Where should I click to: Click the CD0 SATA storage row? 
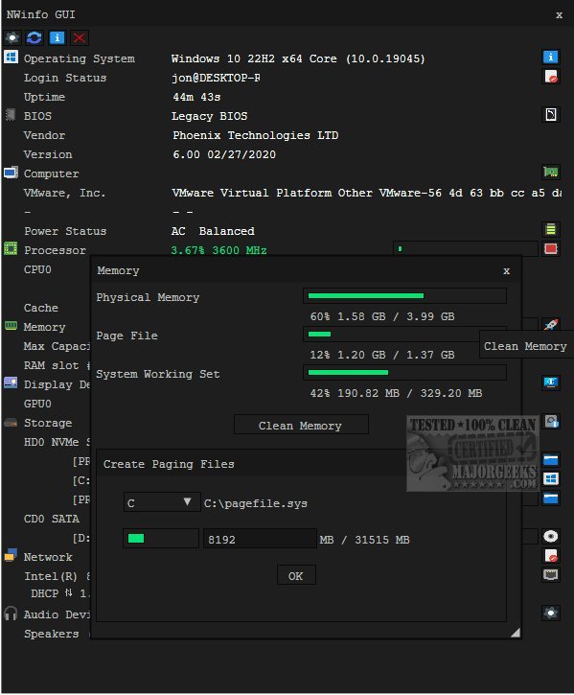click(x=52, y=519)
